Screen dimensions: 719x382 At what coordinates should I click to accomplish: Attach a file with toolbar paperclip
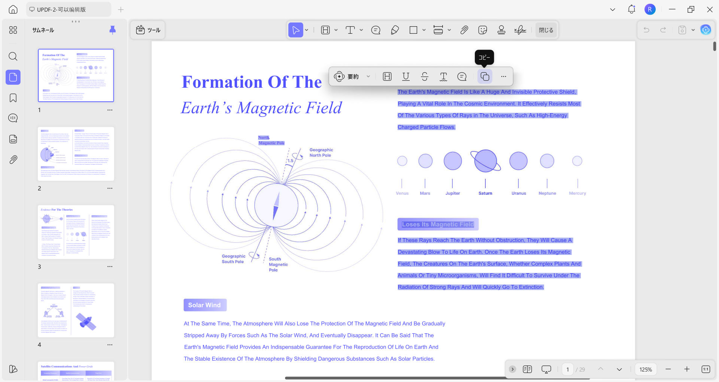coord(464,30)
